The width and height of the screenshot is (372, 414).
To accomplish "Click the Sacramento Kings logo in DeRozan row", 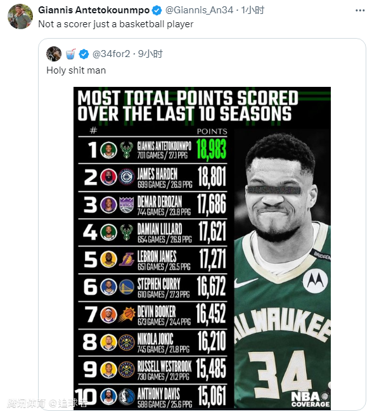I will click(x=126, y=205).
